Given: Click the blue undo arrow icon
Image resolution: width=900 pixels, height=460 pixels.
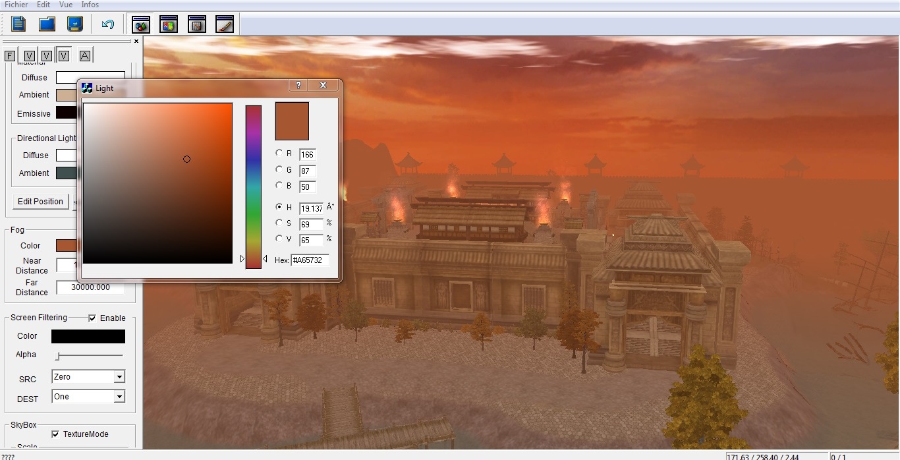Looking at the screenshot, I should click(x=108, y=24).
